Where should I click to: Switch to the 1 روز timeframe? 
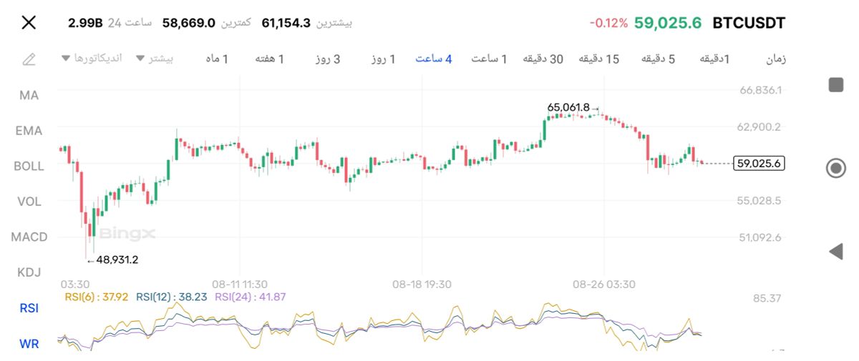click(x=383, y=59)
